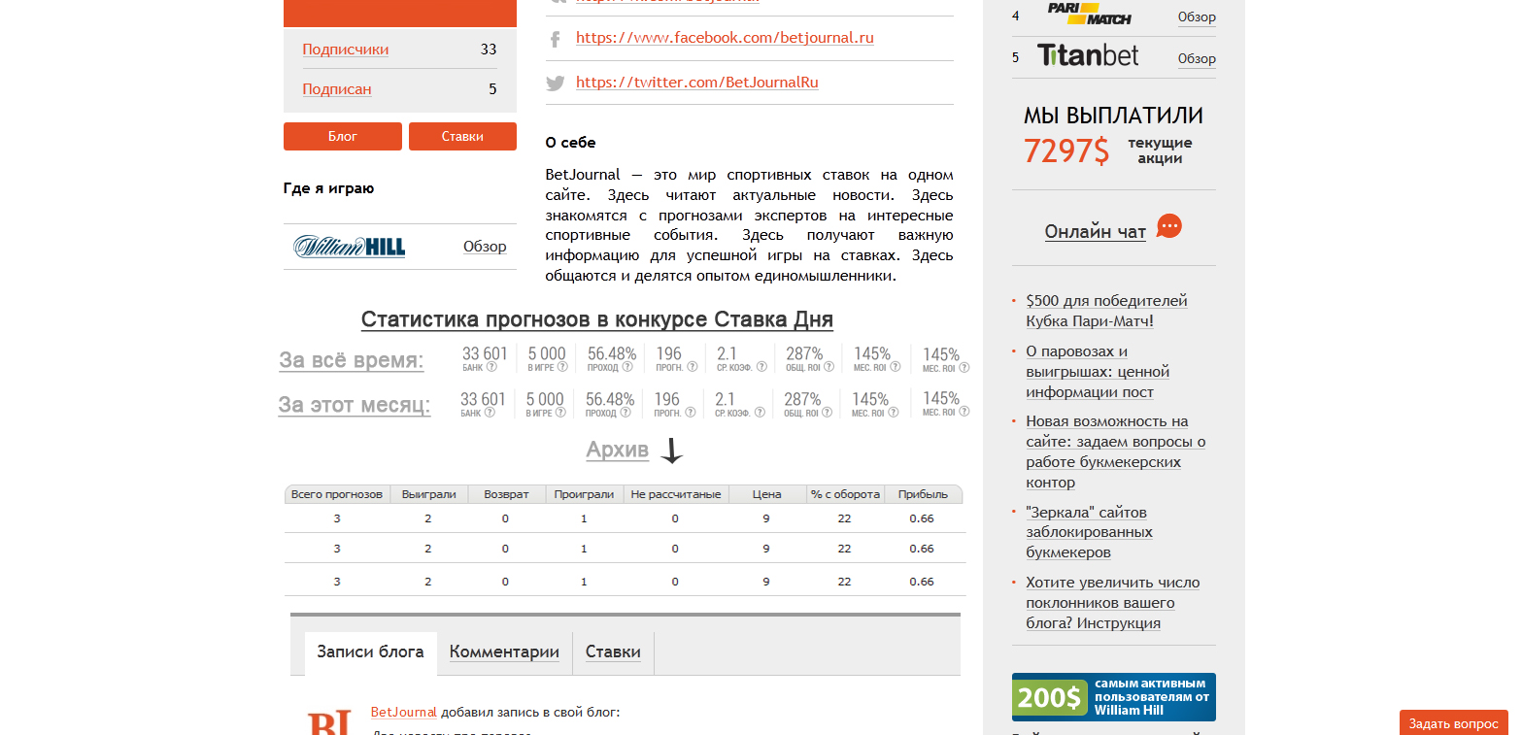This screenshot has width=1522, height=735.
Task: Open Обзор link beside William Hill
Action: pos(485,247)
